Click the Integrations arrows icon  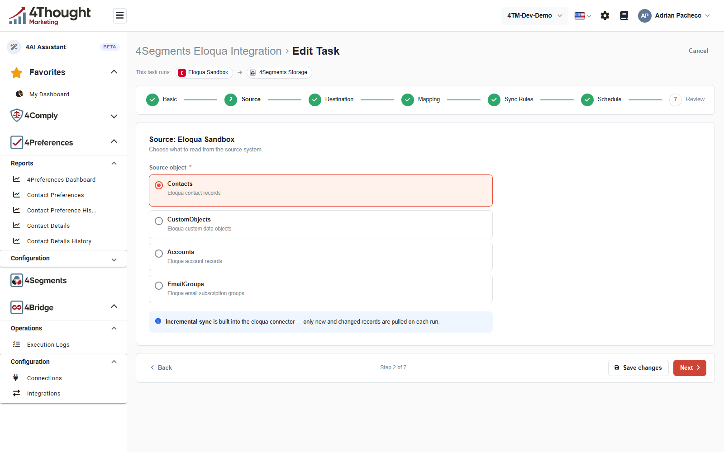(x=17, y=393)
